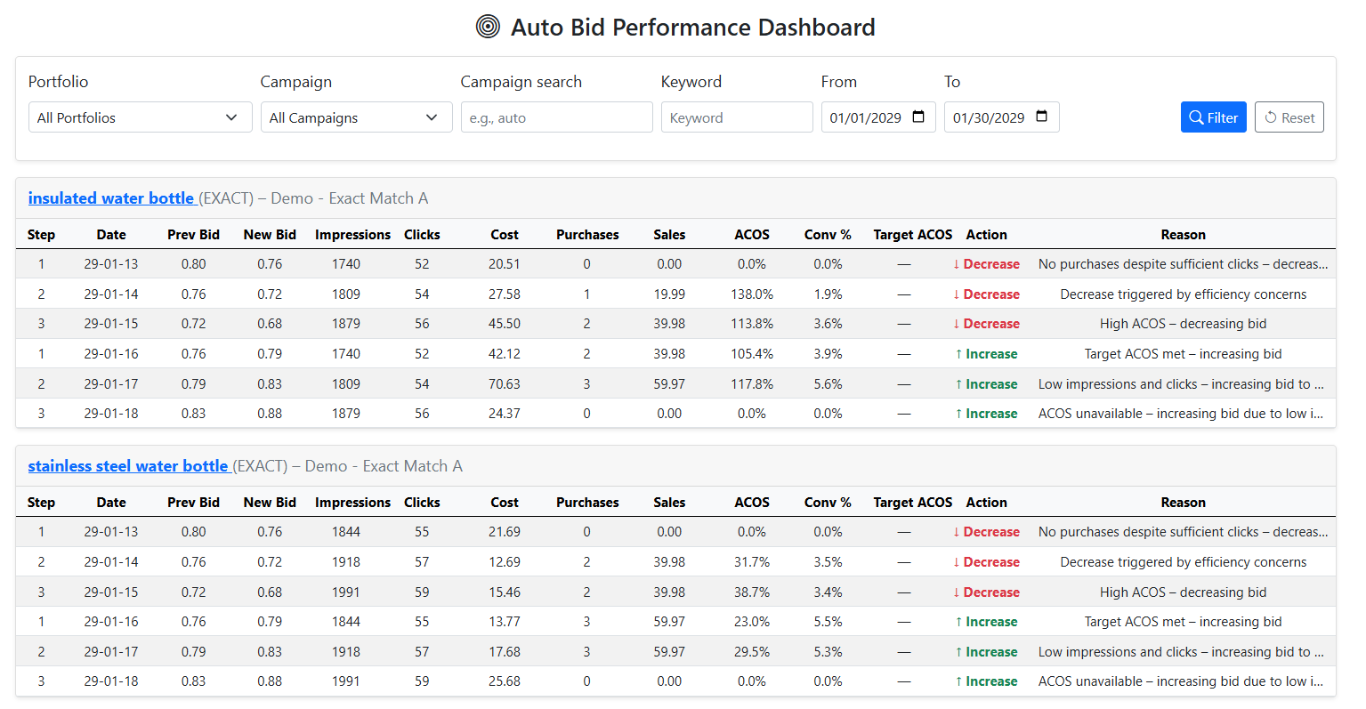Click the Campaign search input field

coord(556,117)
